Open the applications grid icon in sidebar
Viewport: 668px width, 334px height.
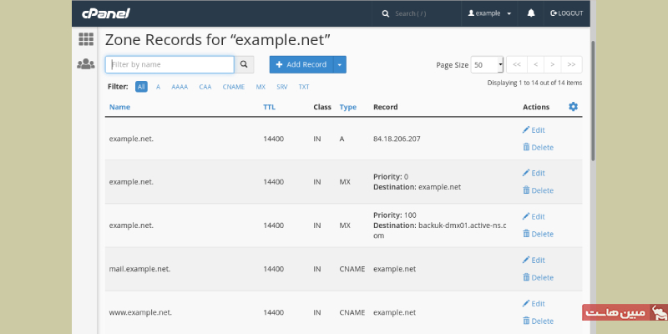(85, 39)
